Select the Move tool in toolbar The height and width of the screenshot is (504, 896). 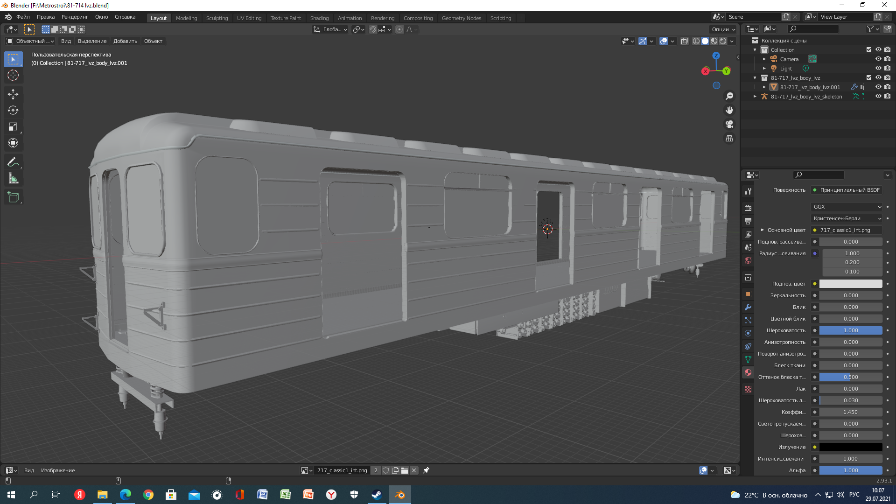pos(13,94)
